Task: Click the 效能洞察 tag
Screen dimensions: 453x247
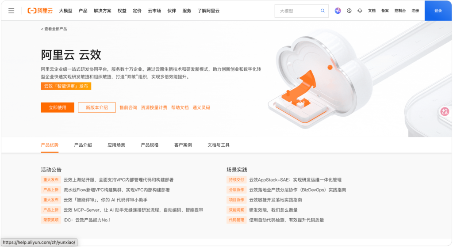Action: (x=236, y=210)
